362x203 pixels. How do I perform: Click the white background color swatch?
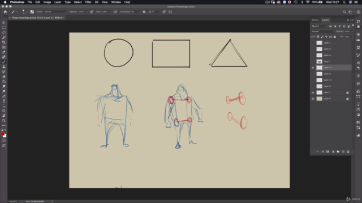click(5, 136)
